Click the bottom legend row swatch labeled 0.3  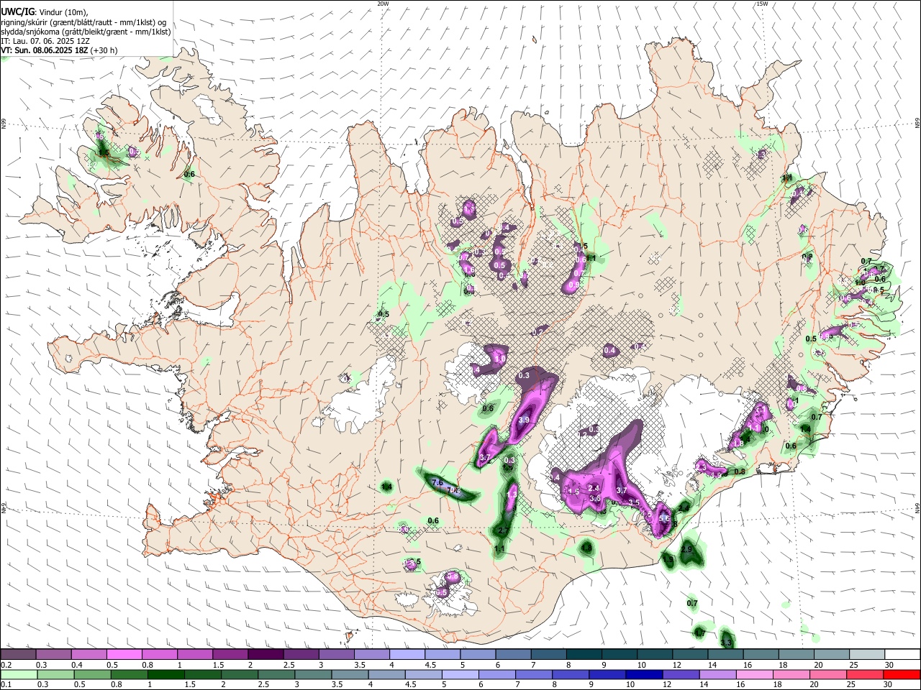point(55,675)
